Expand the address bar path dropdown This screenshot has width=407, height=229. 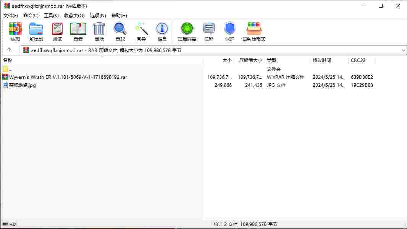click(403, 50)
